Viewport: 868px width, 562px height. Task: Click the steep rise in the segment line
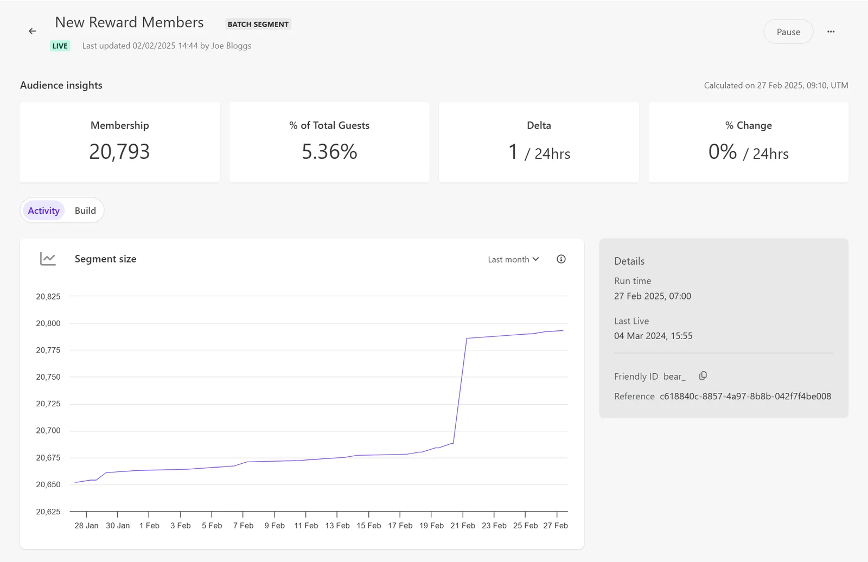pos(460,391)
